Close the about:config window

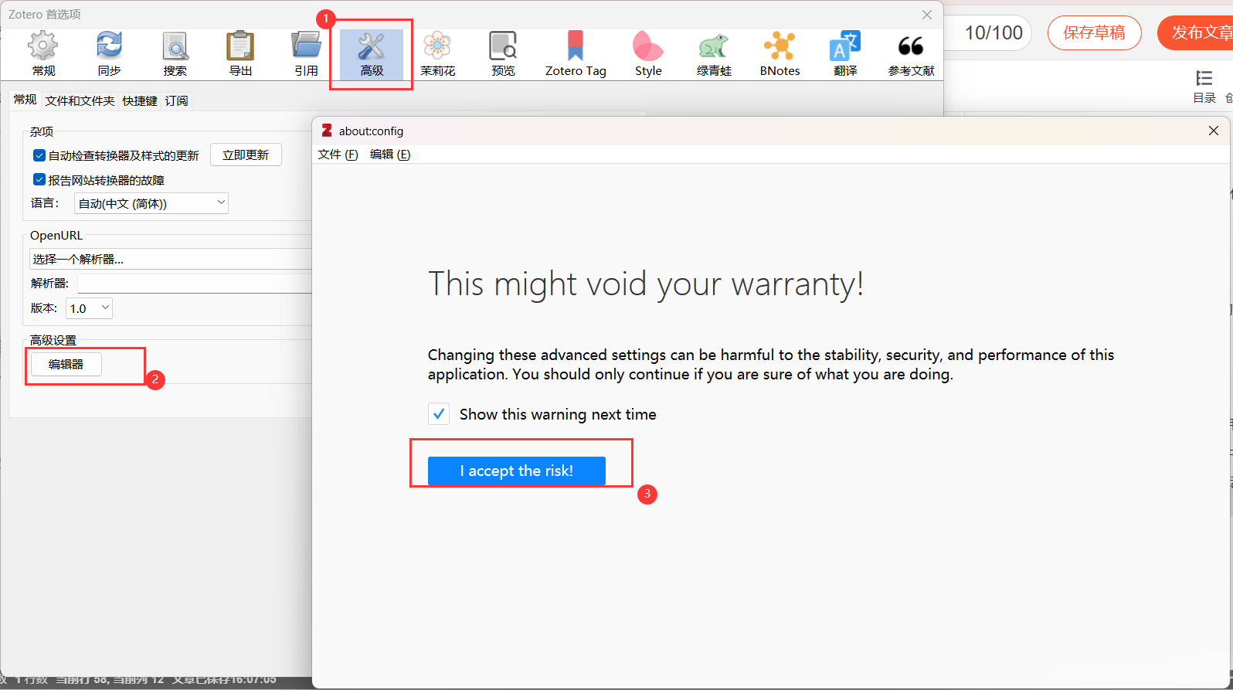pos(1214,131)
